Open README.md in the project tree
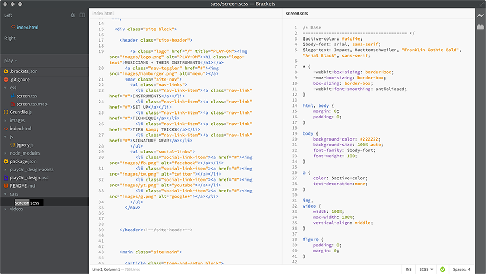Image resolution: width=486 pixels, height=274 pixels. click(x=22, y=185)
